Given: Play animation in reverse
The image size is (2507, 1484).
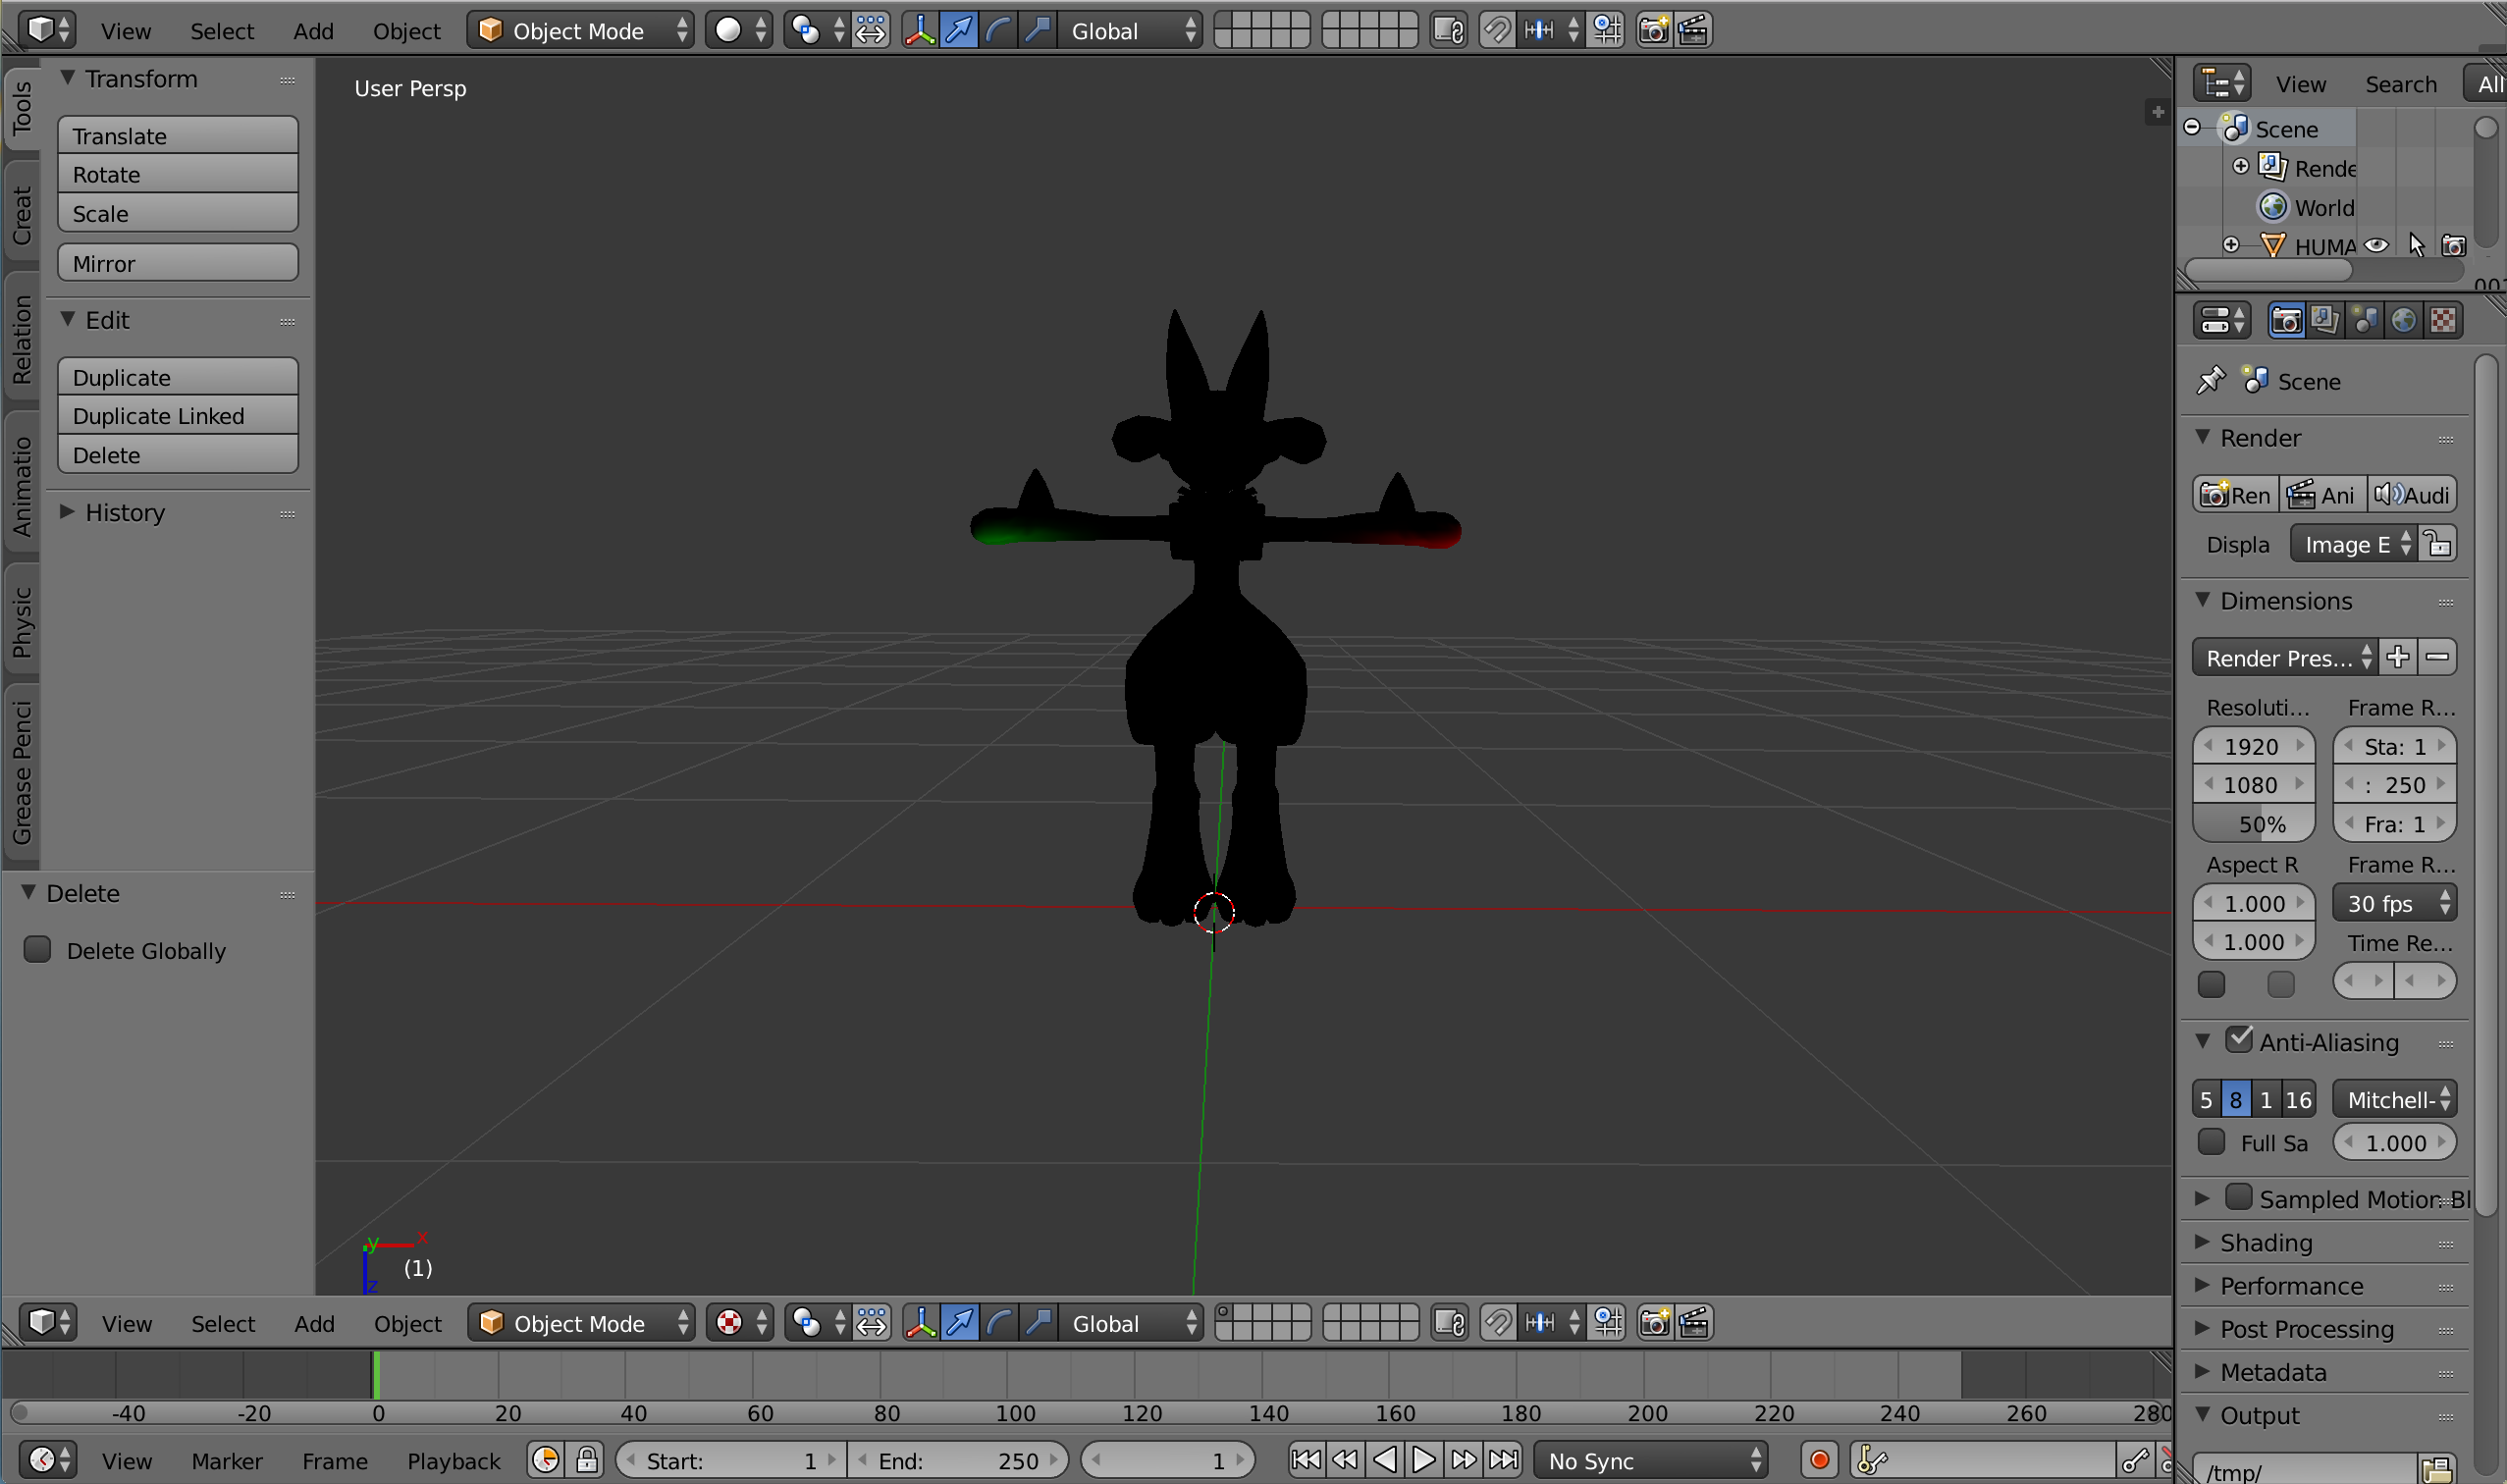Looking at the screenshot, I should tap(1385, 1460).
